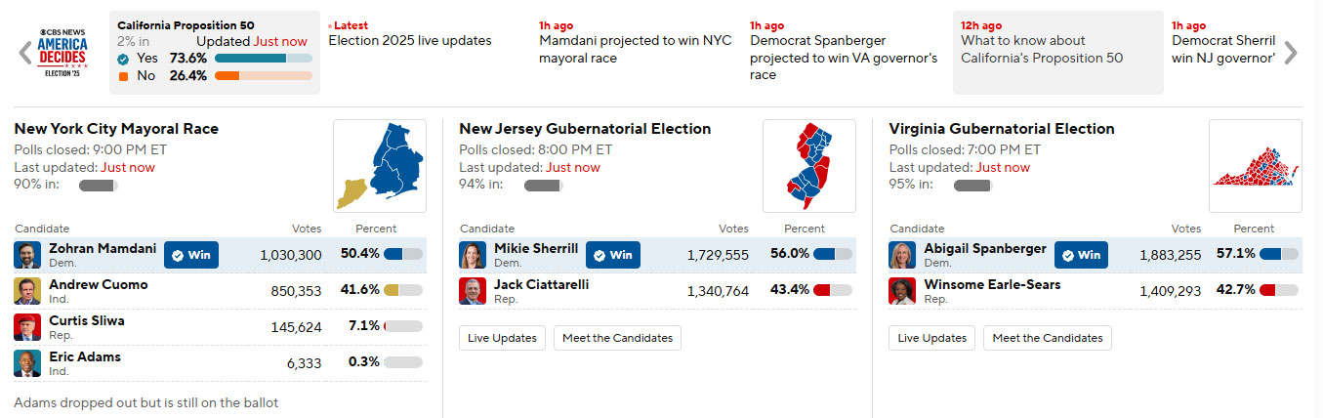Viewport: 1323px width, 418px height.
Task: Open Election 2025 live updates headline
Action: click(x=410, y=41)
